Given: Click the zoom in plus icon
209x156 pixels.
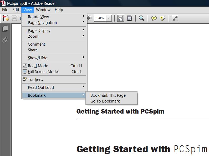Looking at the screenshot, I should click(x=89, y=18).
